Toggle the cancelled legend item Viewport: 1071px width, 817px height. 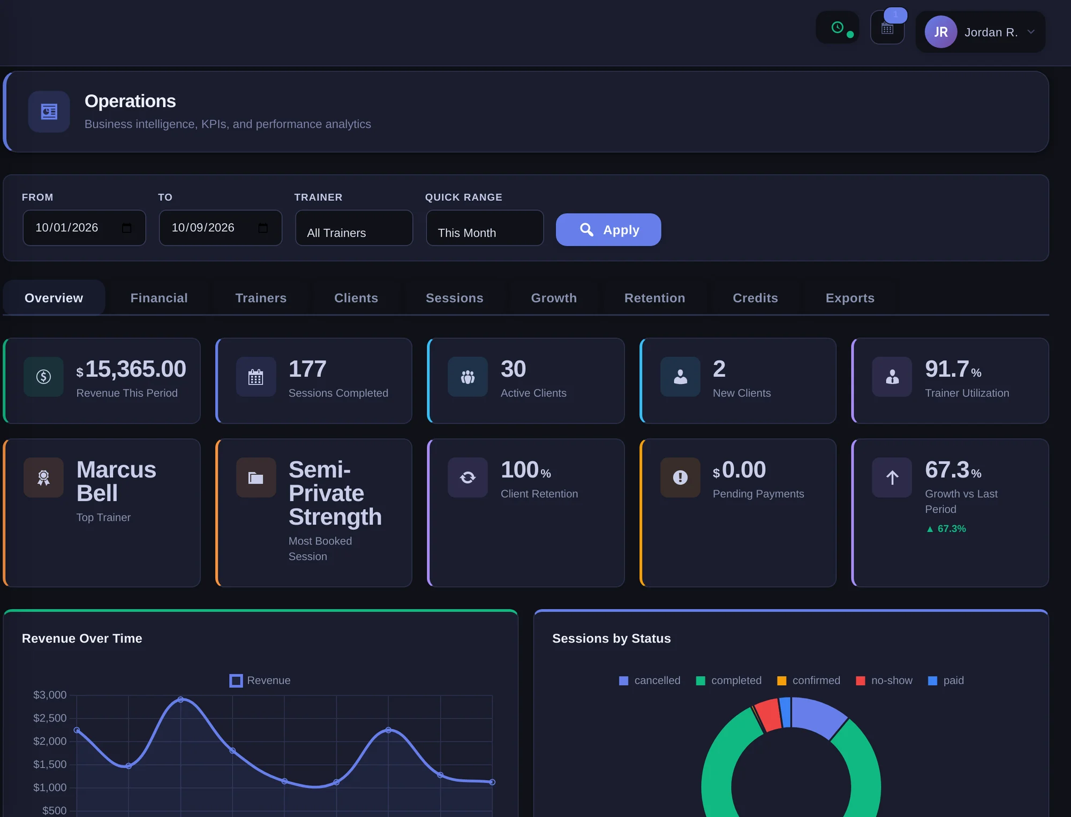click(x=650, y=680)
